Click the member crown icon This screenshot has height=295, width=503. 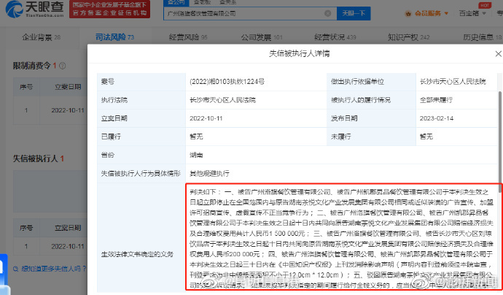tap(408, 13)
